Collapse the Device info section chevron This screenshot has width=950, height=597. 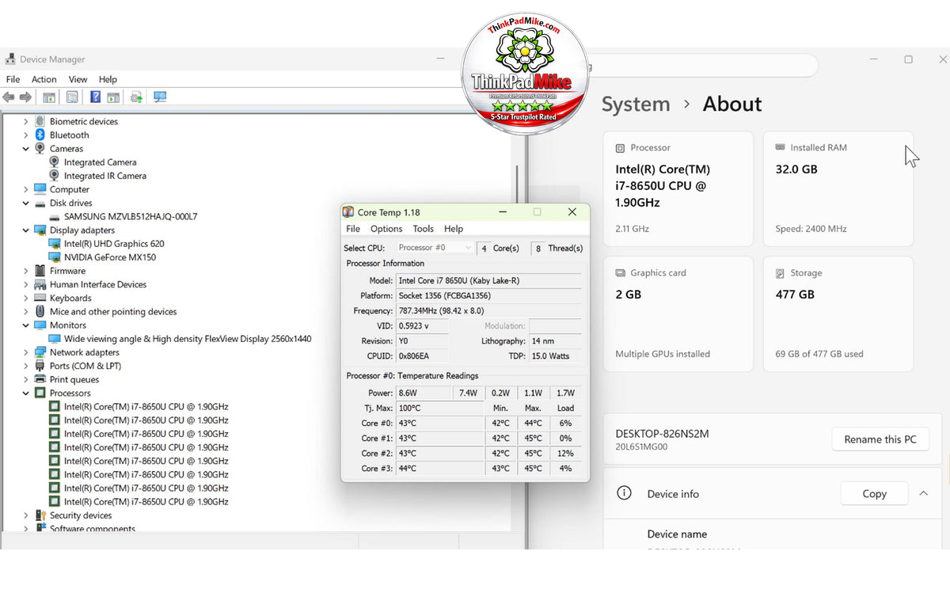click(923, 493)
